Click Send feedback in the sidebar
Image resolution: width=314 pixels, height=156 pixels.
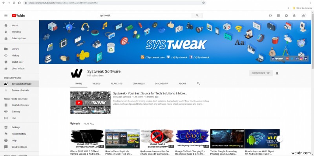pos(20,147)
